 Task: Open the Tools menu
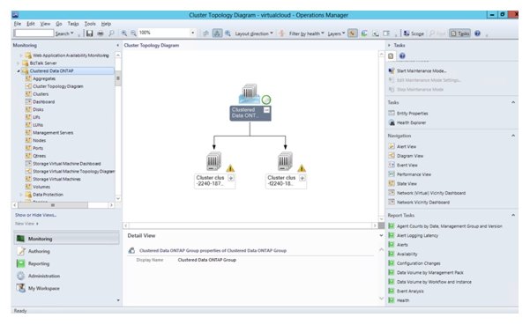[90, 24]
